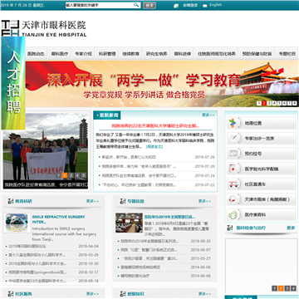Switch to the English language link
The height and width of the screenshot is (299, 299).
click(x=215, y=5)
